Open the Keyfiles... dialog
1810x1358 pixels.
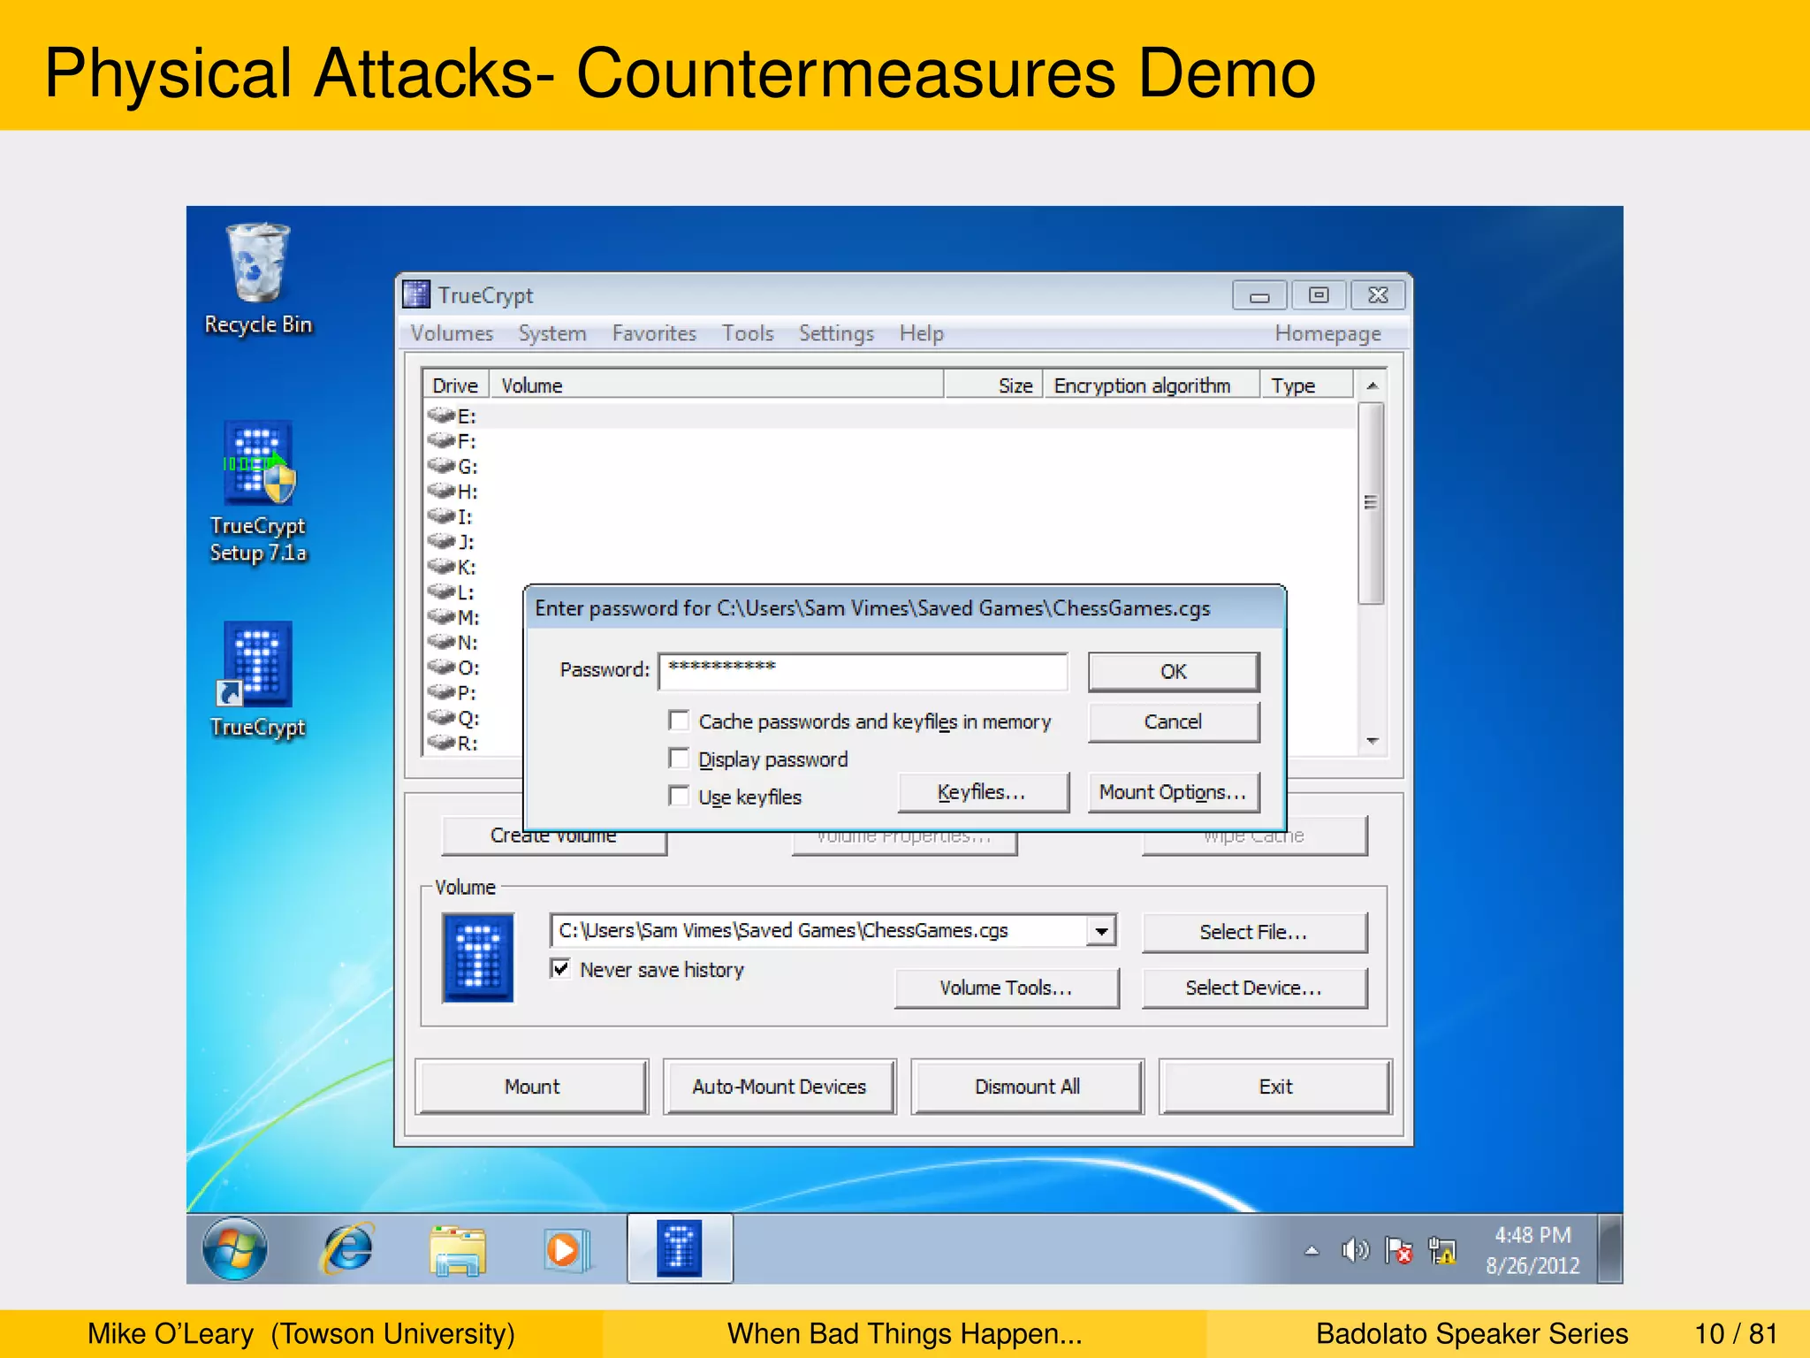point(983,792)
